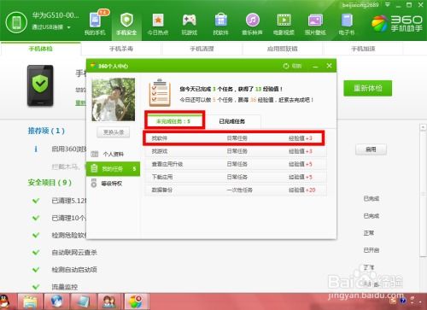Click the 更换头像 button under avatar
Image resolution: width=427 pixels, height=310 pixels.
tap(114, 132)
